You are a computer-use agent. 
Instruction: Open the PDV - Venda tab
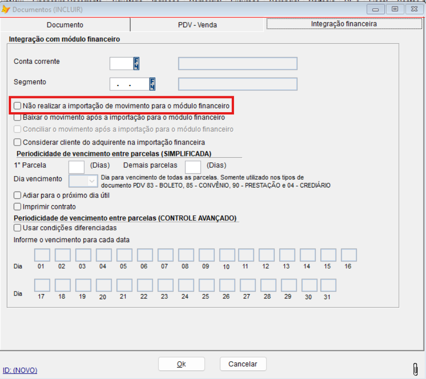[x=197, y=25]
